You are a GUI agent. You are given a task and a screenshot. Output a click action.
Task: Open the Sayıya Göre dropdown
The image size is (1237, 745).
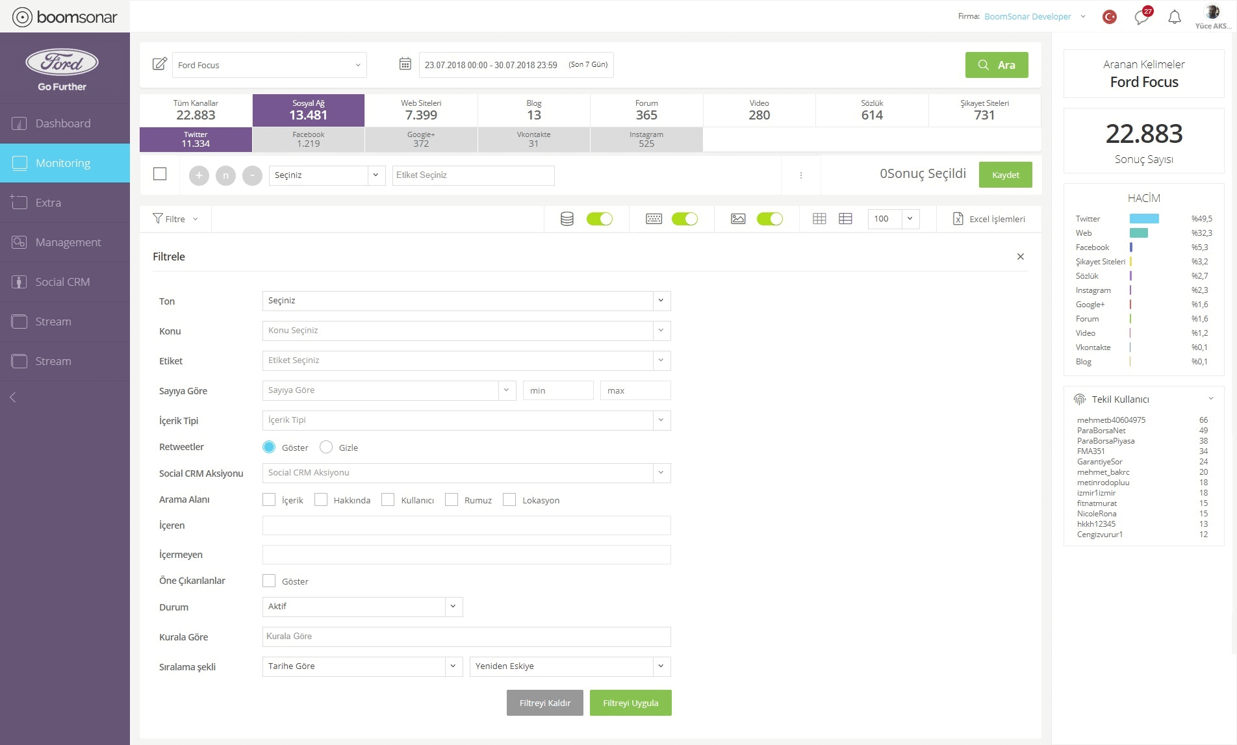click(x=389, y=390)
